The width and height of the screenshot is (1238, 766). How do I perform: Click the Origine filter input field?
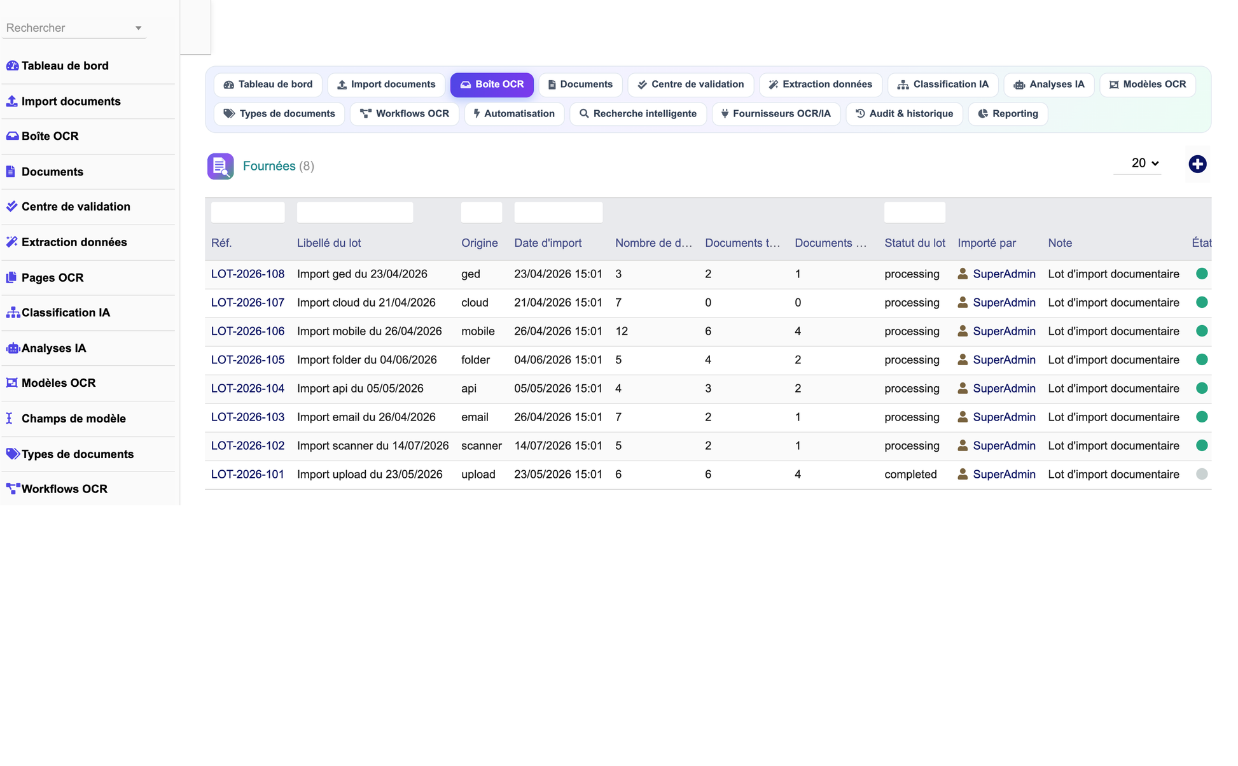pyautogui.click(x=482, y=212)
